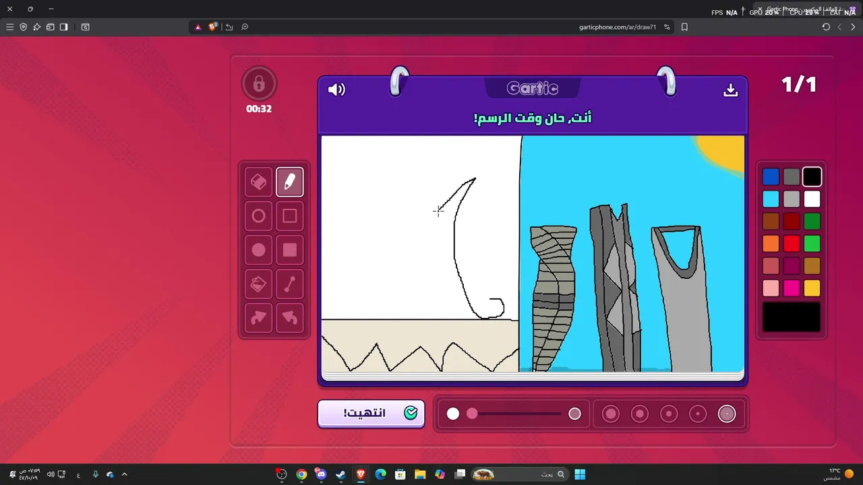Choose the outlined rectangle shape tool
863x485 pixels.
pos(290,216)
